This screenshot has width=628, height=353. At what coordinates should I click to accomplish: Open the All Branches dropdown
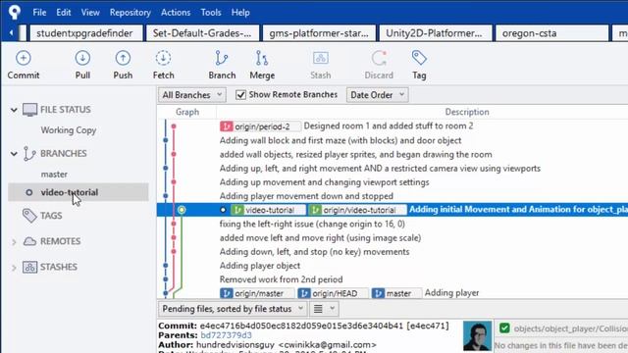click(192, 95)
